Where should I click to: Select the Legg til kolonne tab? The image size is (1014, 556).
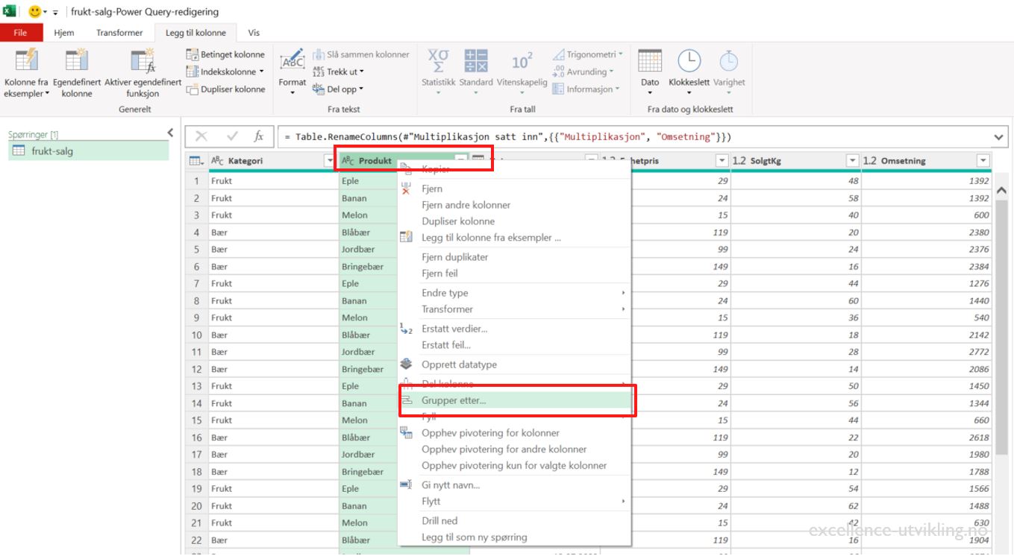pyautogui.click(x=195, y=33)
